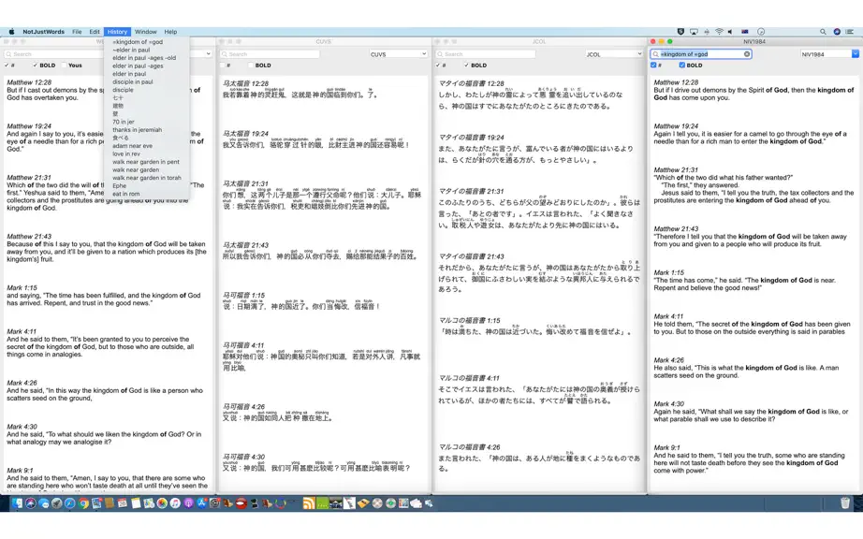Open the Help menu
The width and height of the screenshot is (863, 539).
[170, 32]
